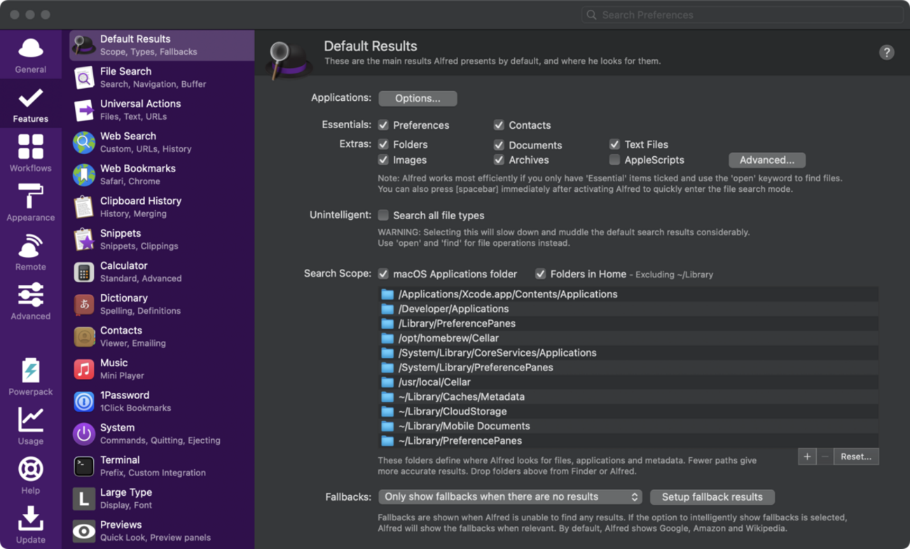910x549 pixels.
Task: Click the help question mark icon
Action: coord(886,53)
